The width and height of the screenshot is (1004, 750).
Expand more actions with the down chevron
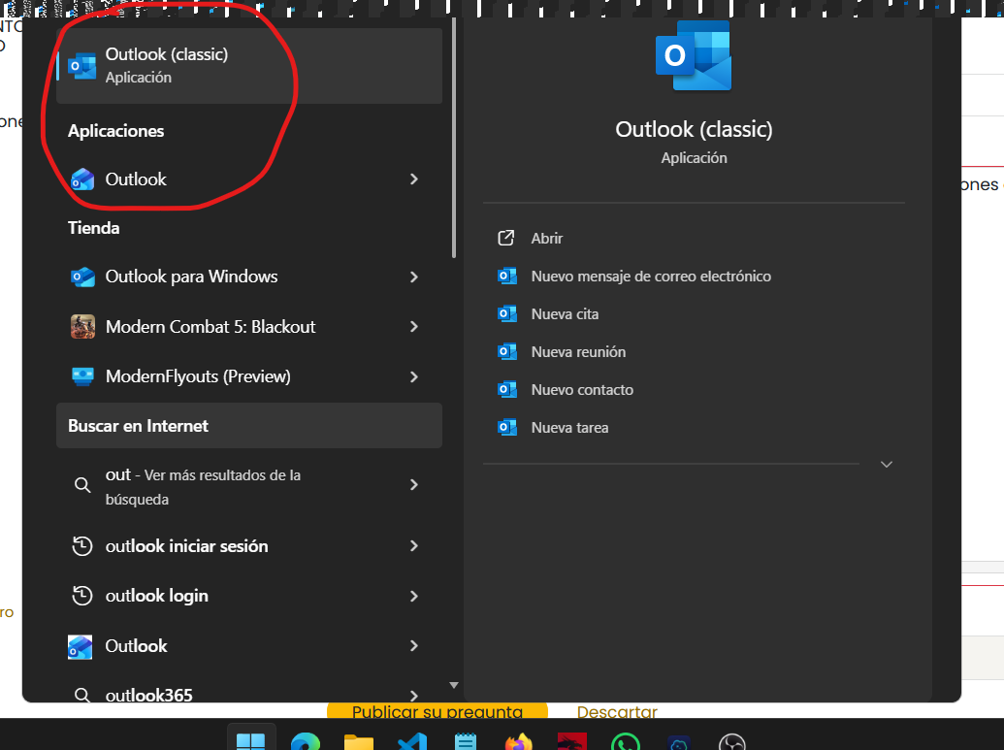(886, 465)
